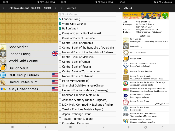175x131 pixels.
Task: Open the SOURCES menu item
Action: pyautogui.click(x=36, y=8)
